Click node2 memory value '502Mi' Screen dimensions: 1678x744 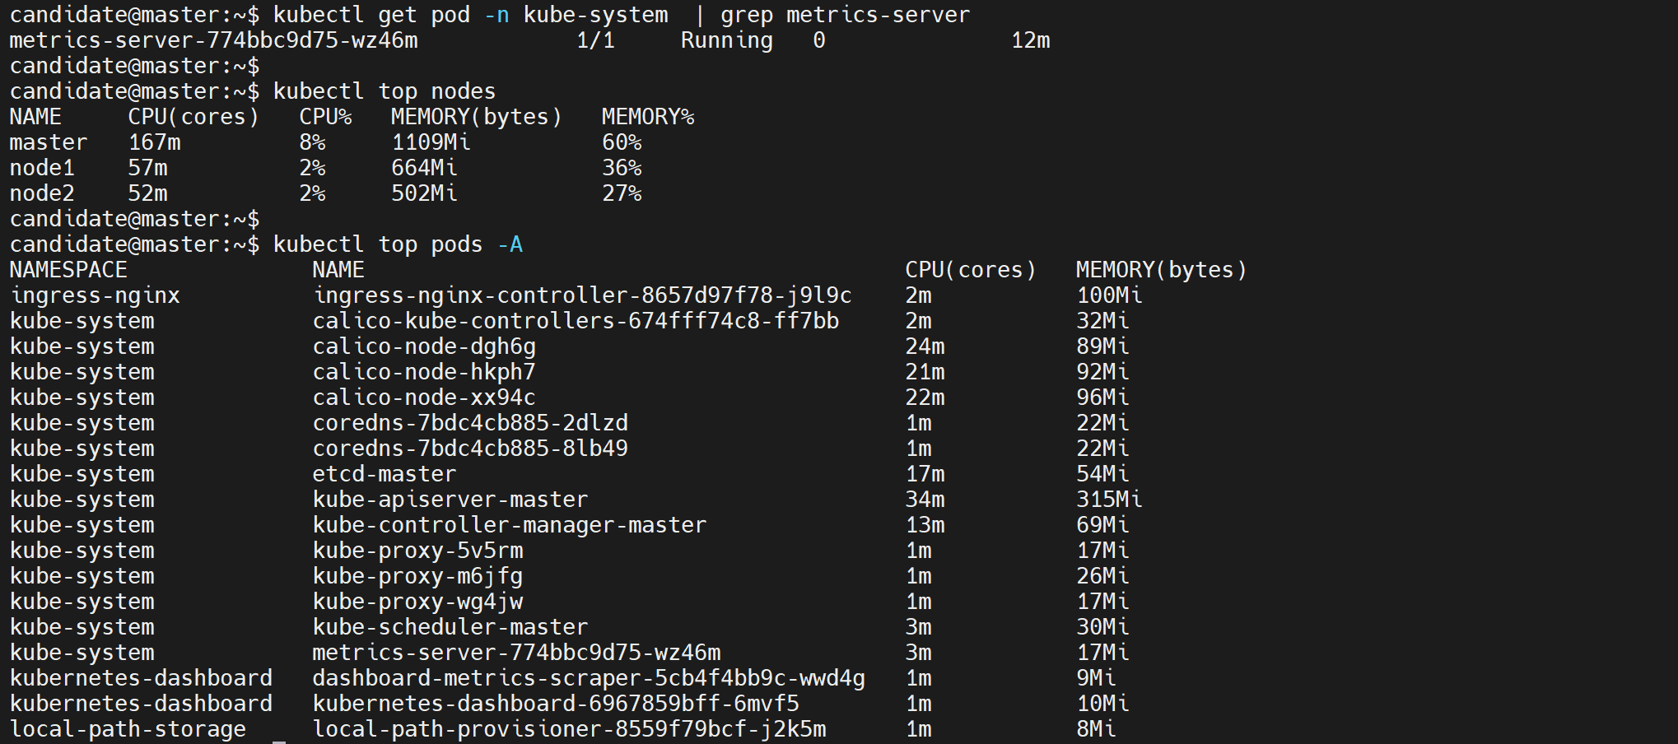click(x=425, y=193)
